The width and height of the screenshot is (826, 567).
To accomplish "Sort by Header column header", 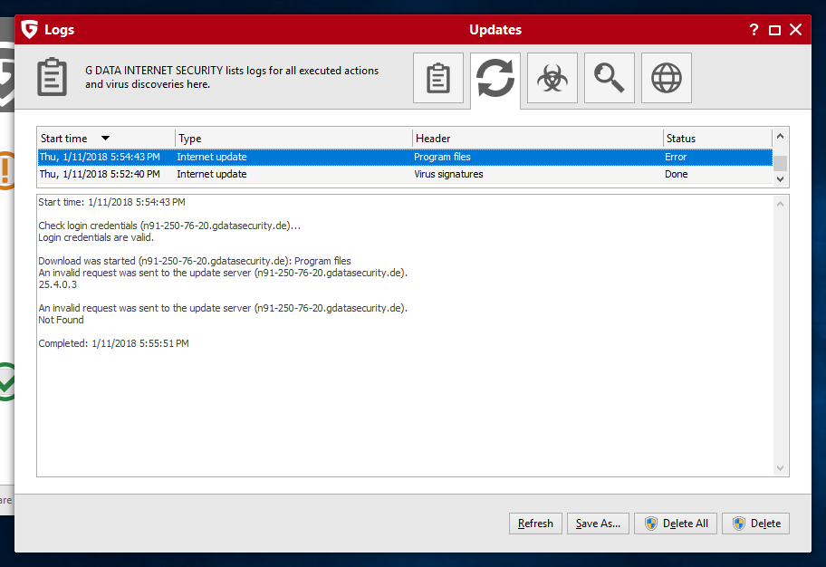I will [537, 138].
